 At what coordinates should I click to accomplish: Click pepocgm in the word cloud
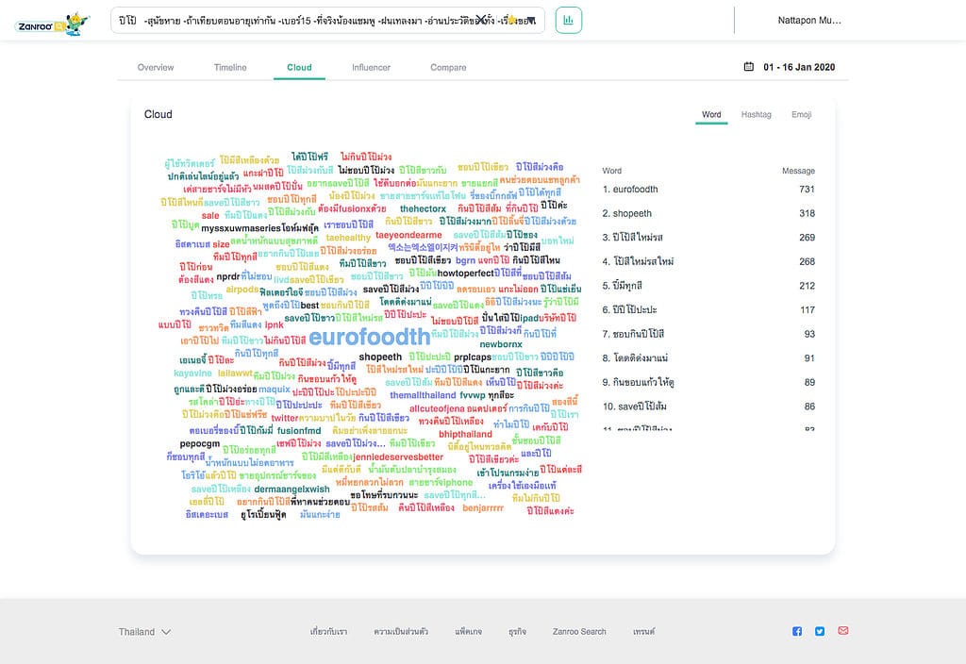[200, 443]
